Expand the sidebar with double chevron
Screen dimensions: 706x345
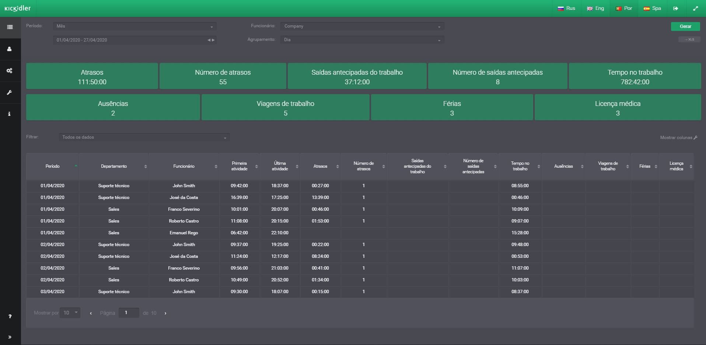point(10,337)
